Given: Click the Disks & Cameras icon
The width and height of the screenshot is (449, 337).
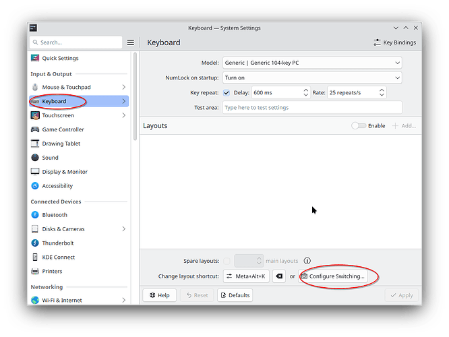Looking at the screenshot, I should 35,228.
